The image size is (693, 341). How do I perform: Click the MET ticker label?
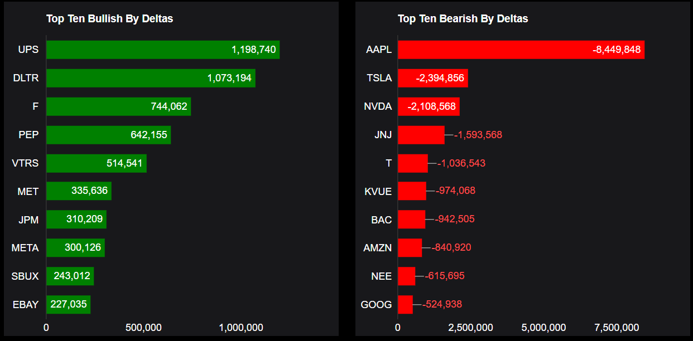tap(28, 192)
